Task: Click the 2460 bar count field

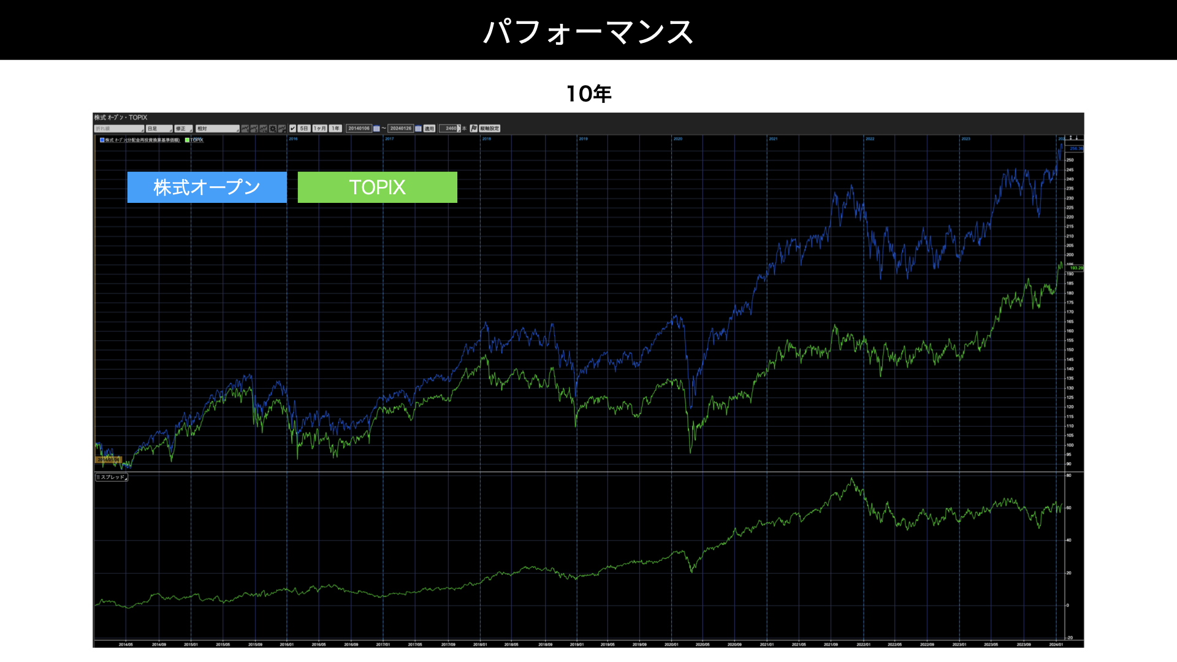Action: [448, 129]
